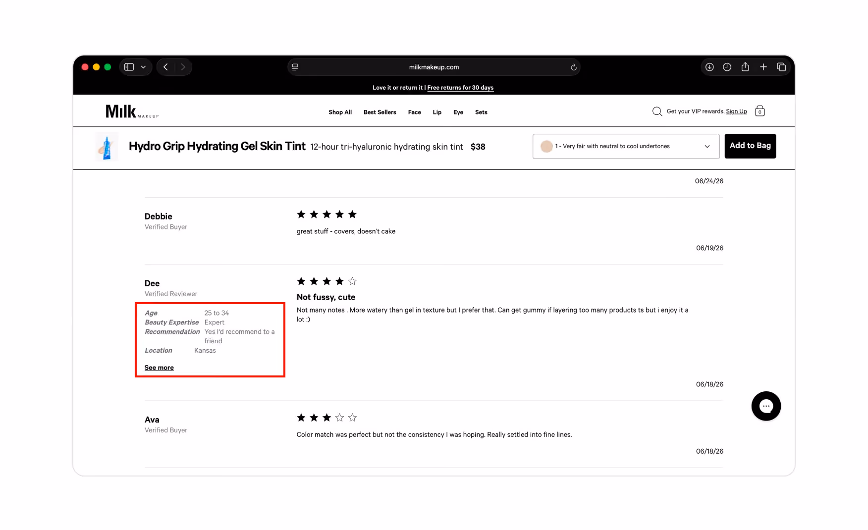The height and width of the screenshot is (530, 868).
Task: Open the Face menu
Action: (415, 112)
